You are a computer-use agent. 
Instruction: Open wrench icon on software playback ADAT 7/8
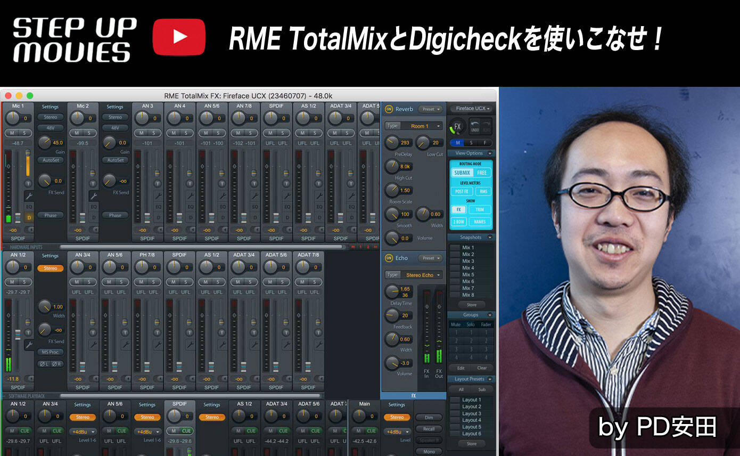click(319, 345)
